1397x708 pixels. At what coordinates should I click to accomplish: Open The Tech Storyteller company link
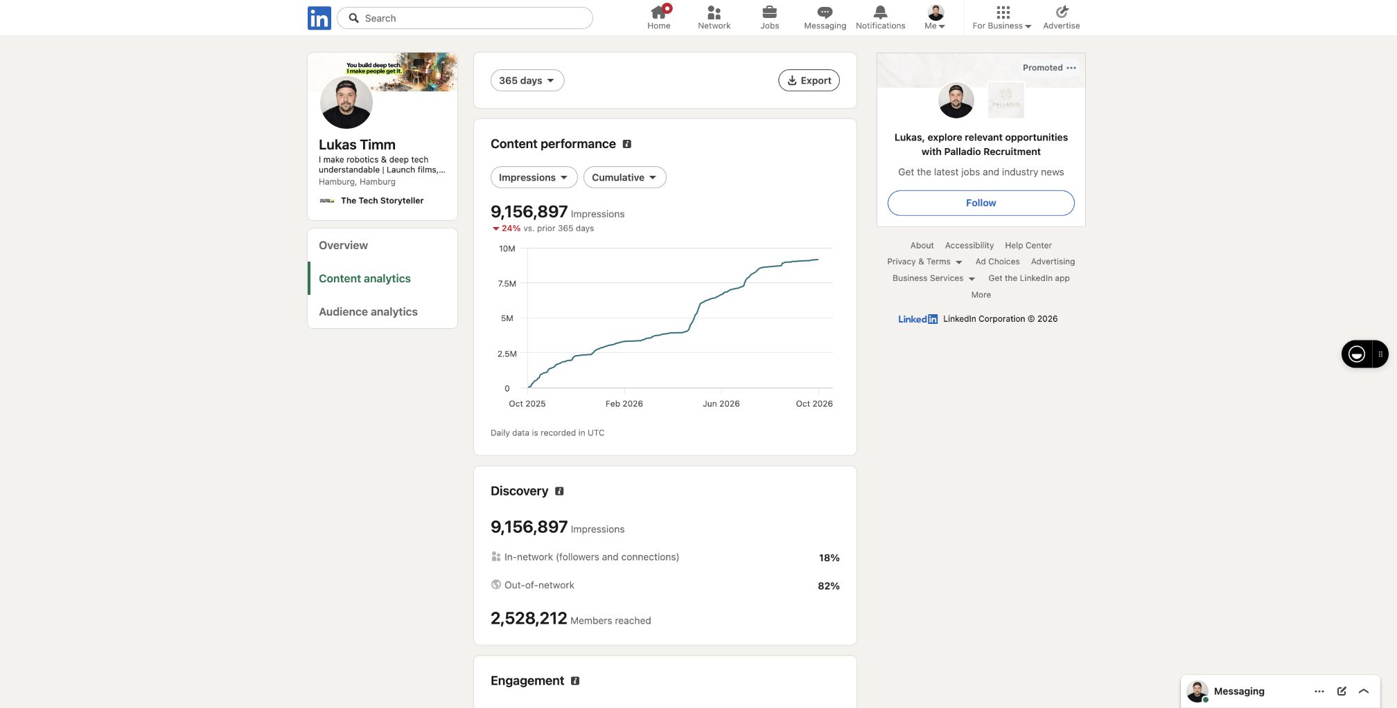[x=382, y=201]
